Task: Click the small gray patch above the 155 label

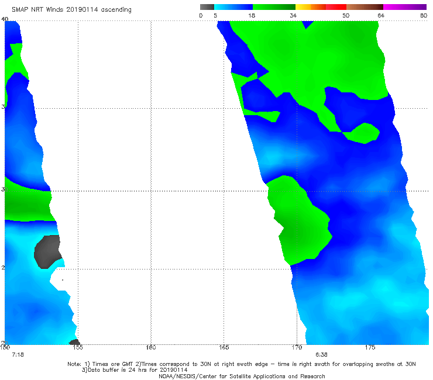Action: click(x=74, y=342)
